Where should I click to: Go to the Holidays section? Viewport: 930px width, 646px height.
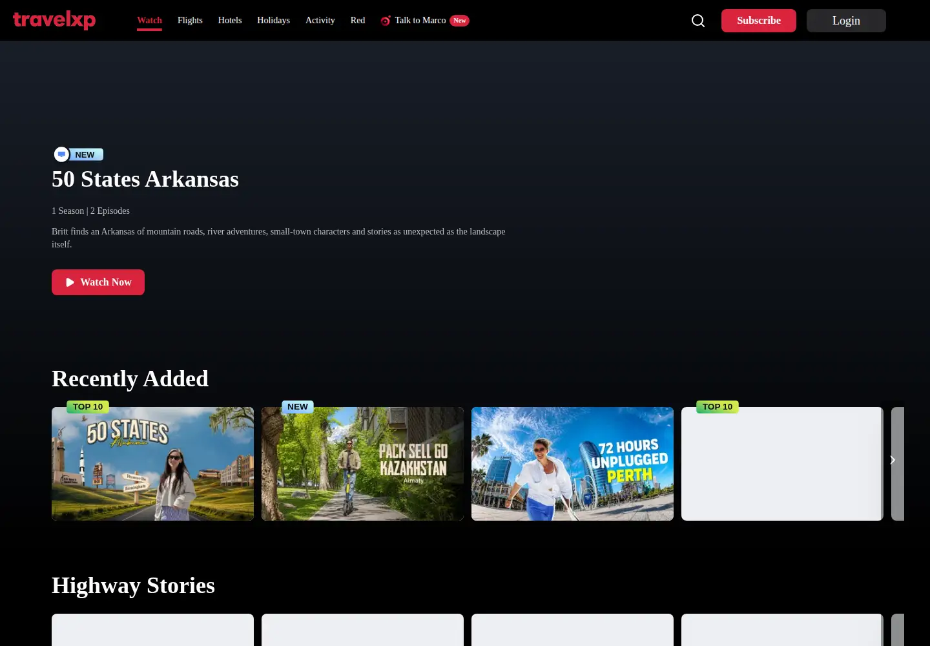tap(273, 21)
